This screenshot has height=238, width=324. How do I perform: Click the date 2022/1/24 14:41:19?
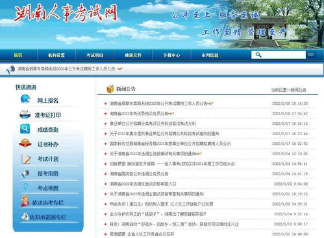290,174
